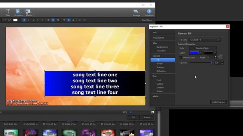This screenshot has height=136, width=243.
Task: Click Reset Styles button
Action: pos(147,20)
